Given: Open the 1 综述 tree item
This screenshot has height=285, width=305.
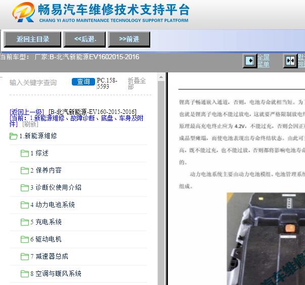Looking at the screenshot, I should (x=39, y=153).
